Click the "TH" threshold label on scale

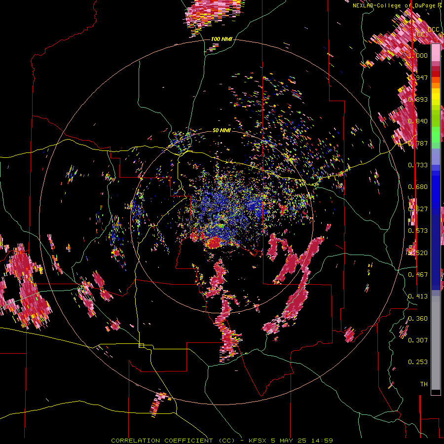pyautogui.click(x=424, y=384)
